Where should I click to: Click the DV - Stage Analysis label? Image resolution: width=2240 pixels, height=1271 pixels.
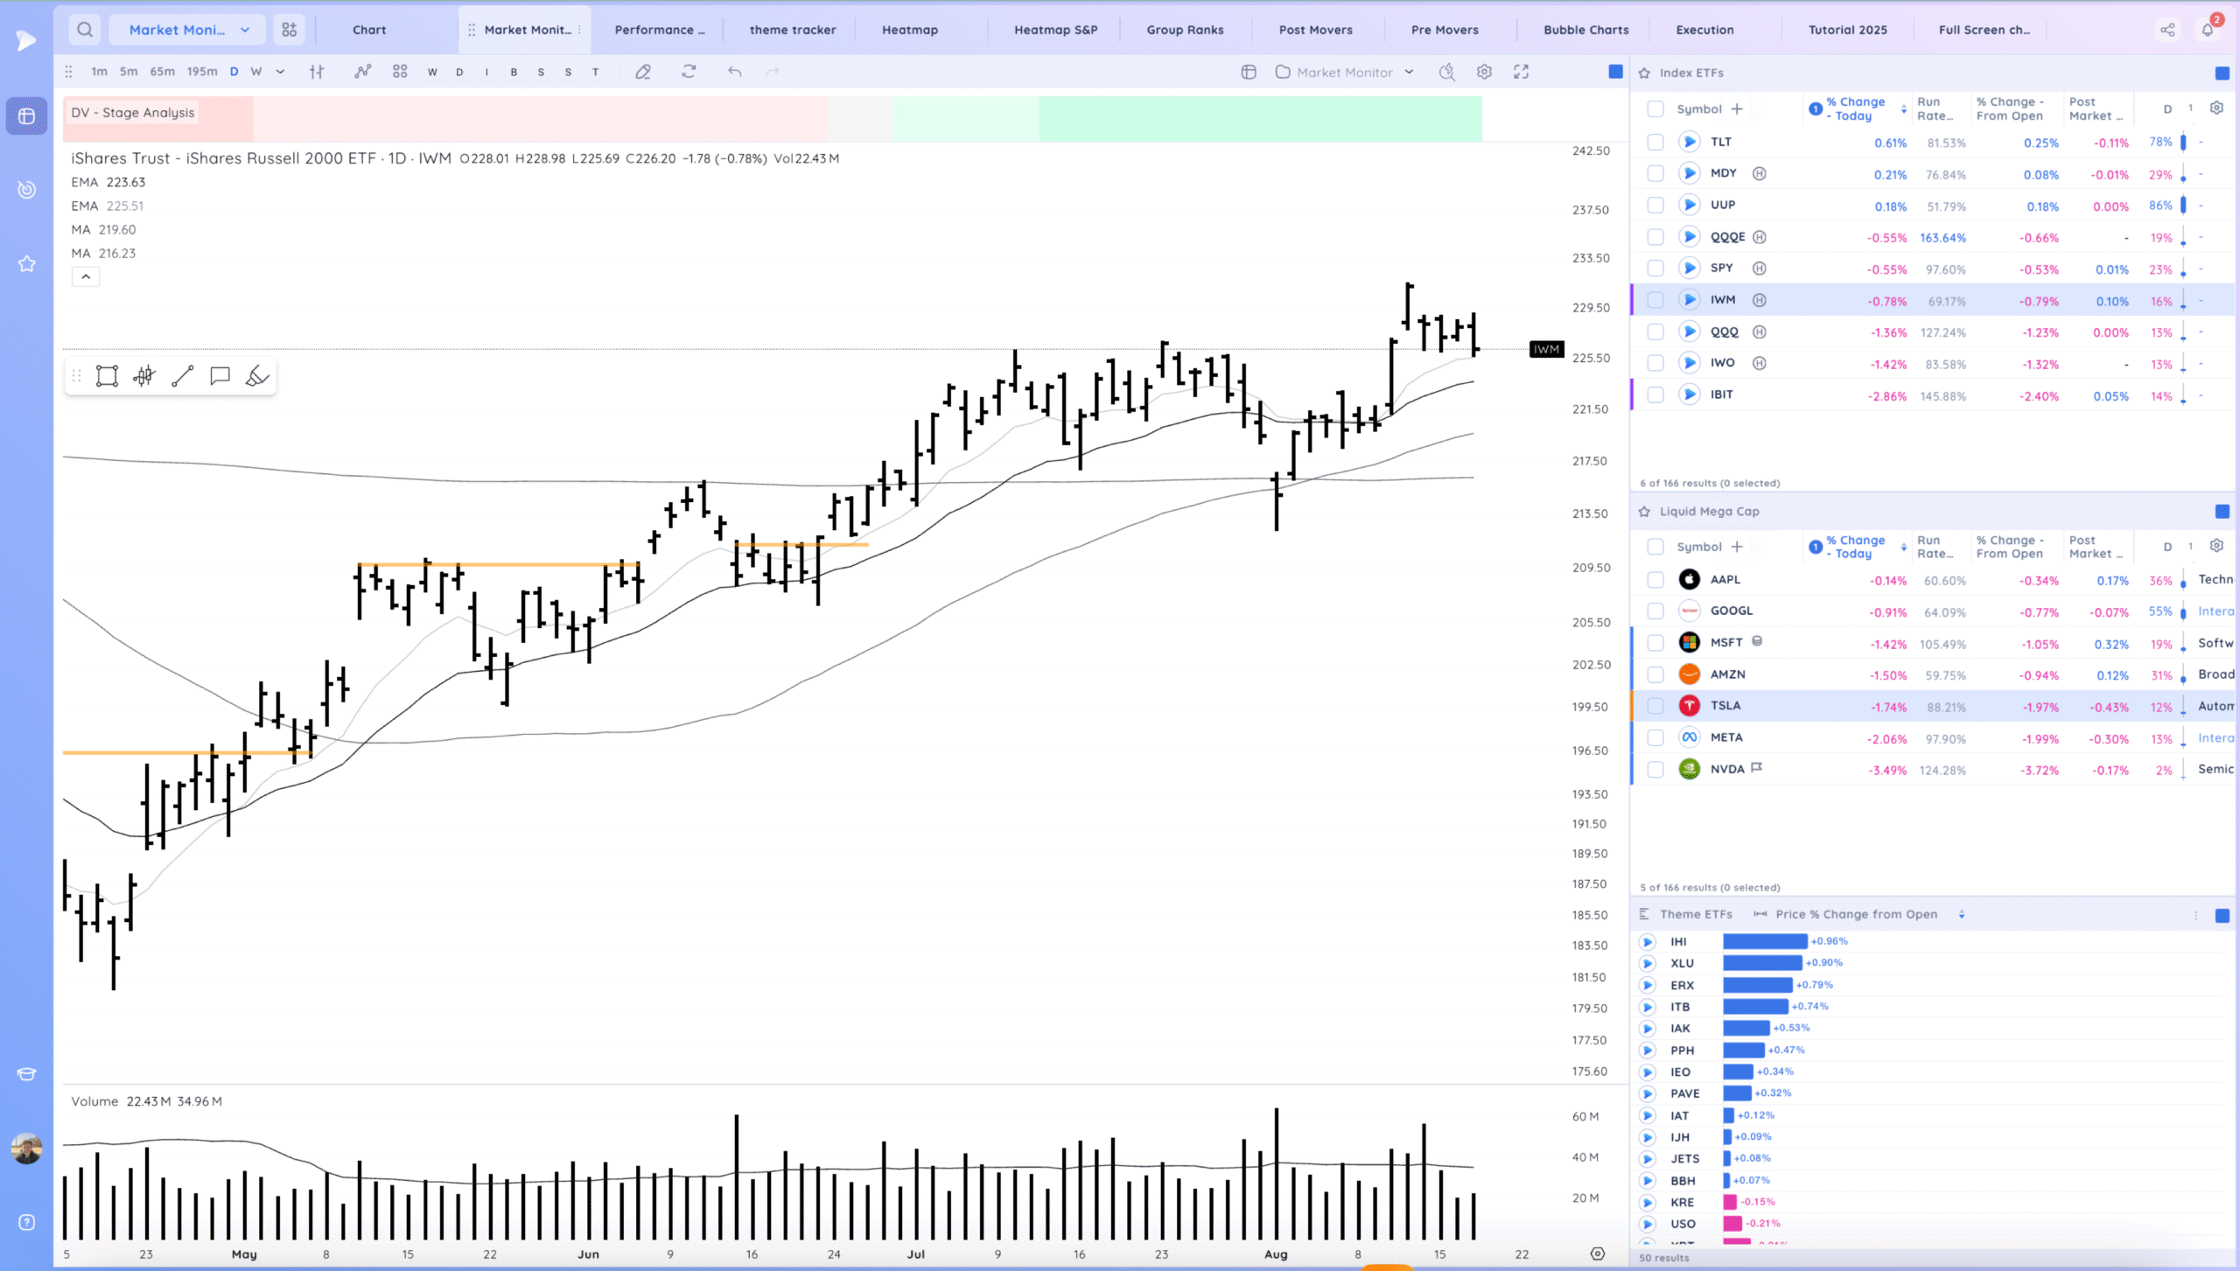[133, 113]
